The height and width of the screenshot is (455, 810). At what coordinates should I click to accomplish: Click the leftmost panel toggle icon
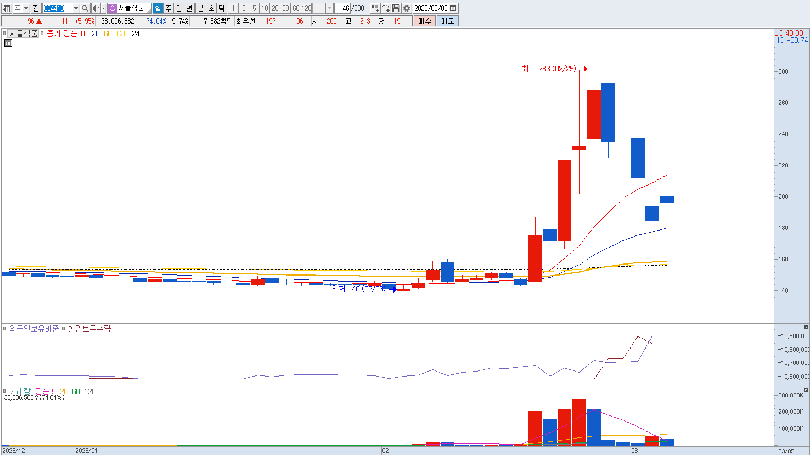tap(7, 8)
